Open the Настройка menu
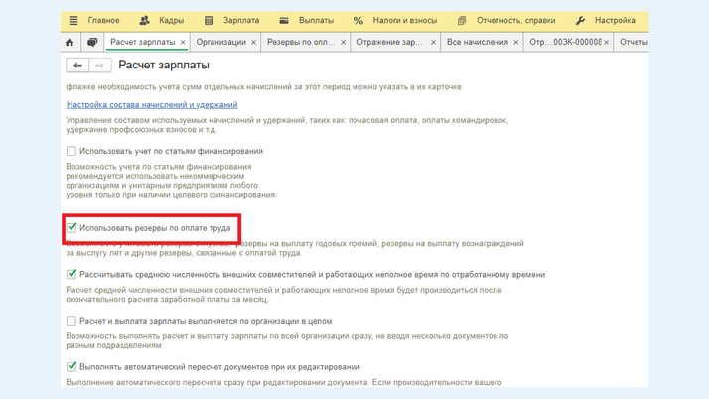This screenshot has width=709, height=399. coord(615,20)
